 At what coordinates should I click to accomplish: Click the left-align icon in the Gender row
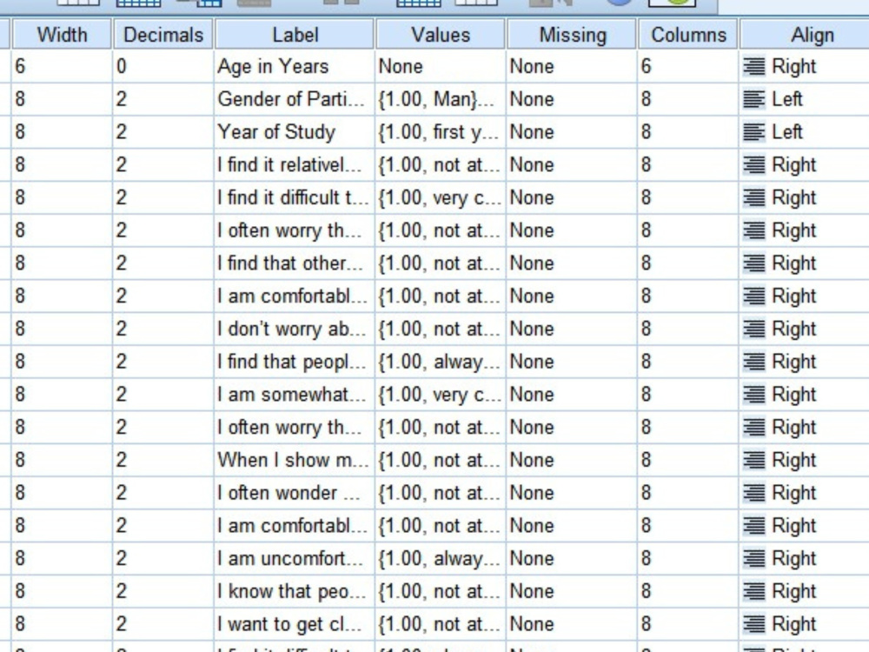pos(753,98)
